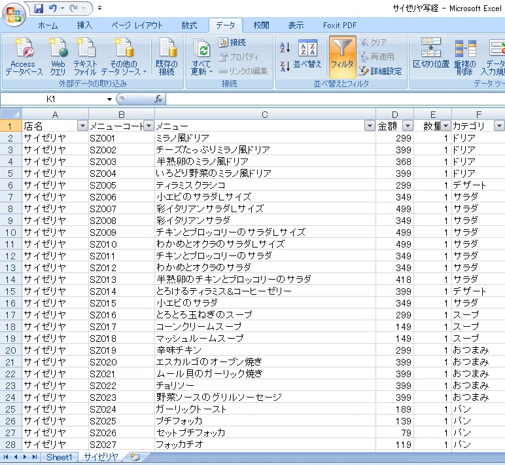The width and height of the screenshot is (505, 465).
Task: Select cell フォッカチオ
Action: pos(265,444)
